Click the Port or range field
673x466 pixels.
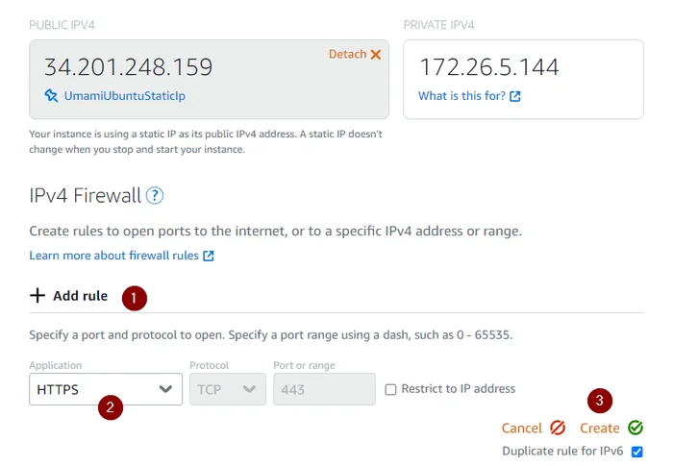[324, 389]
